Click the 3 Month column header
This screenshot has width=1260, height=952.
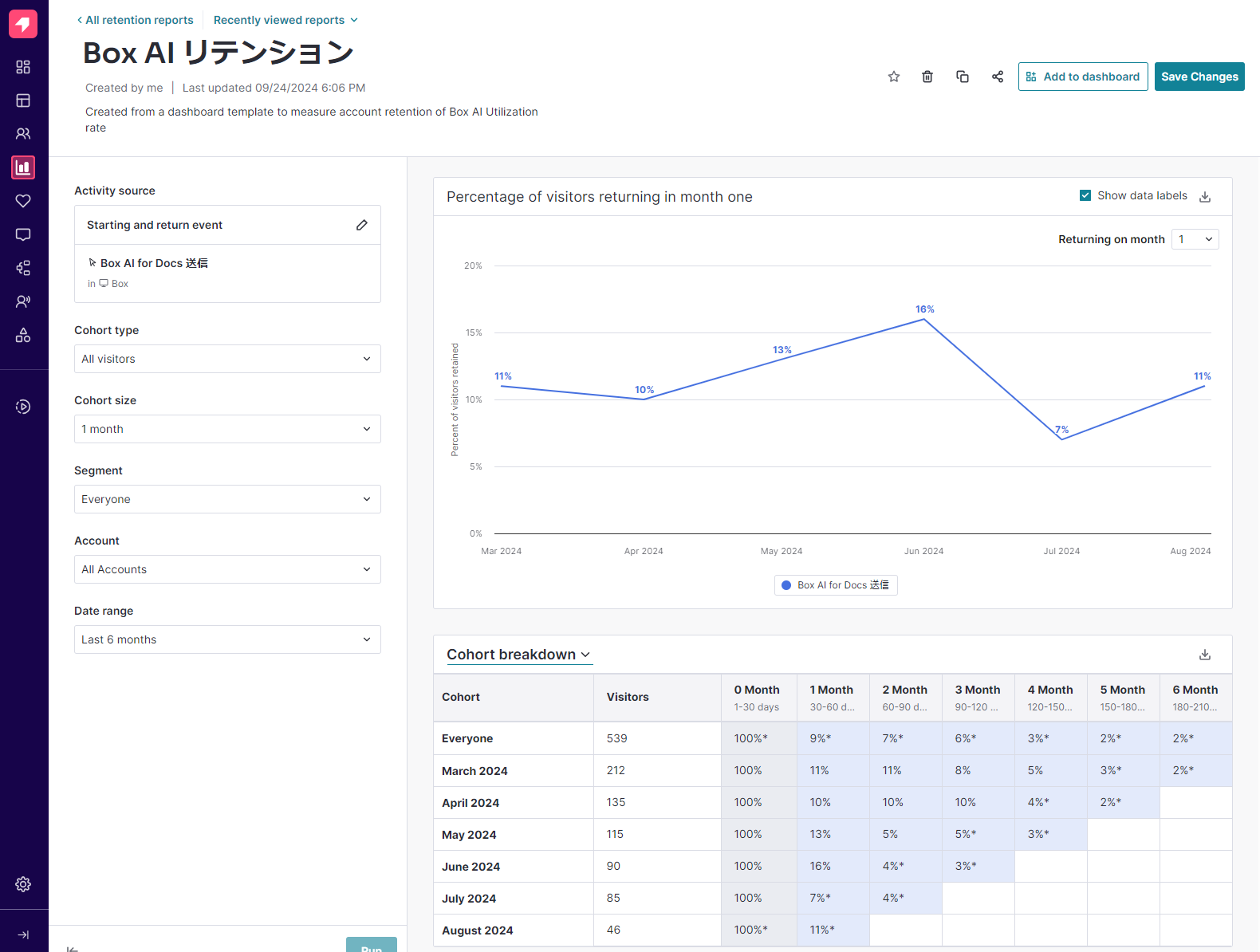[978, 697]
